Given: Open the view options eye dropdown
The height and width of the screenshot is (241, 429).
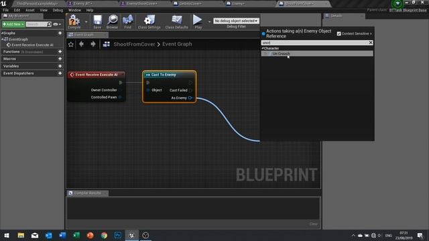Looking at the screenshot, I should coord(57,24).
